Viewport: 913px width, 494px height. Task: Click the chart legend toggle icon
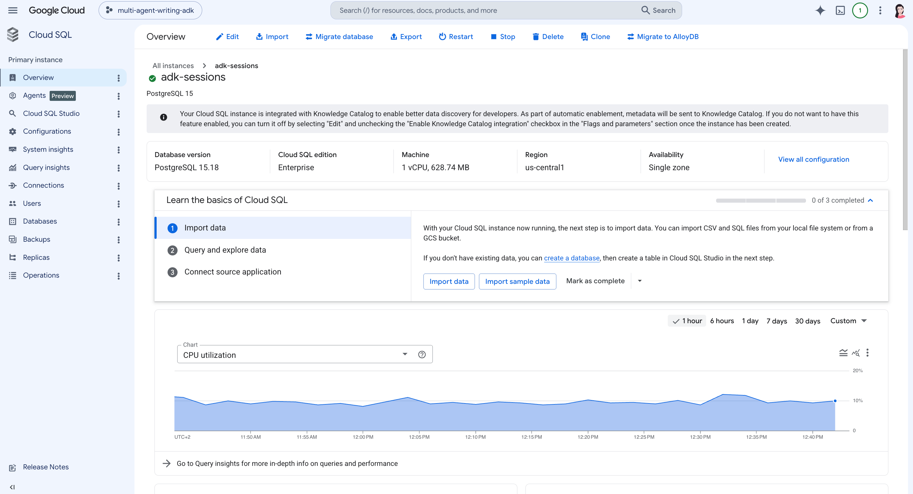click(x=843, y=353)
